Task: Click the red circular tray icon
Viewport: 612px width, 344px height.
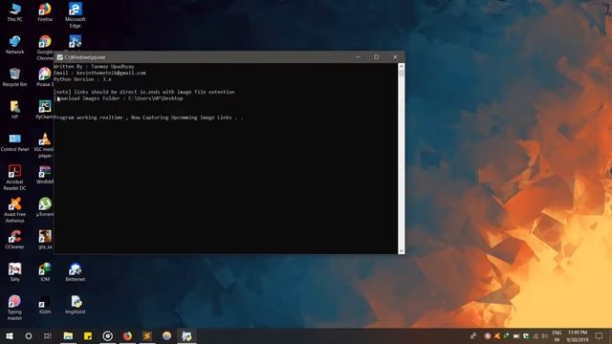Action: [x=488, y=335]
